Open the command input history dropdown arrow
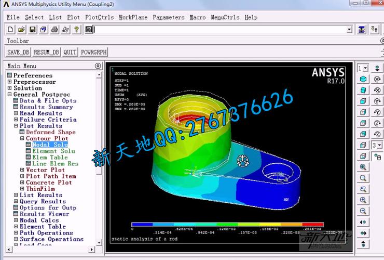Viewport: 384px width, 260px height. [350, 30]
